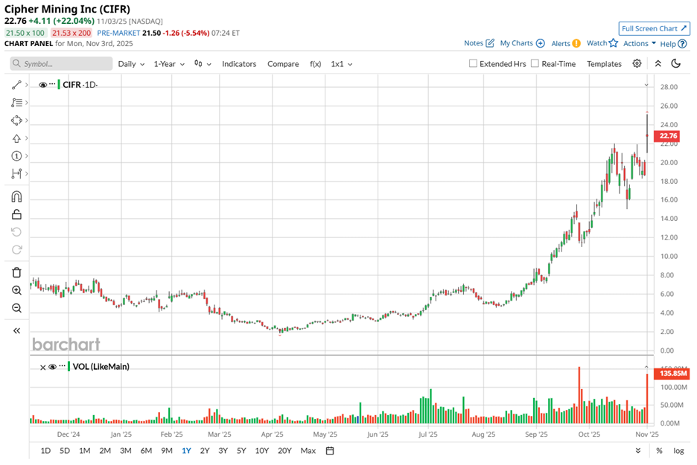This screenshot has width=697, height=465.
Task: Select the 1M range
Action: [84, 451]
